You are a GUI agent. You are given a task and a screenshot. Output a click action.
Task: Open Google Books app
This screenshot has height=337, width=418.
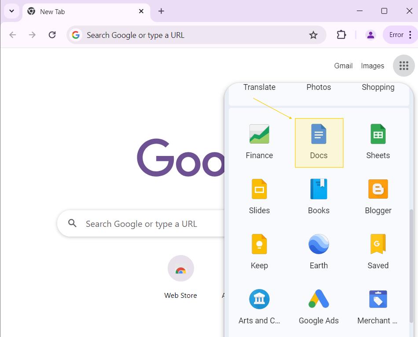coord(319,197)
